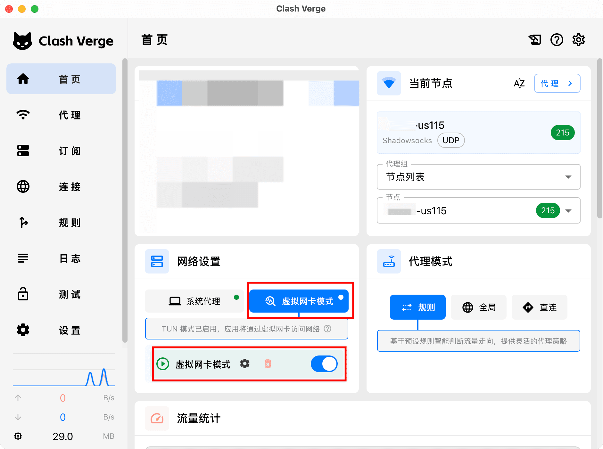This screenshot has width=603, height=449.
Task: Go to the 代理 proxies page in sidebar
Action: [61, 115]
